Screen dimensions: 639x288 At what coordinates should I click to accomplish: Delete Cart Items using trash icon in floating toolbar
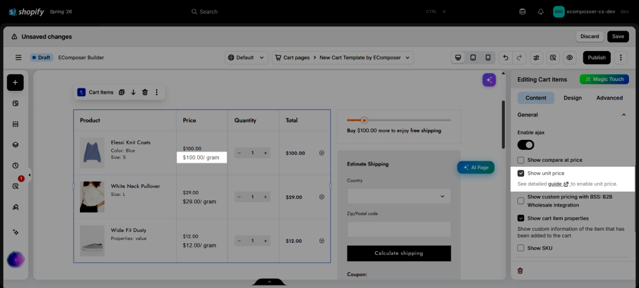[145, 92]
